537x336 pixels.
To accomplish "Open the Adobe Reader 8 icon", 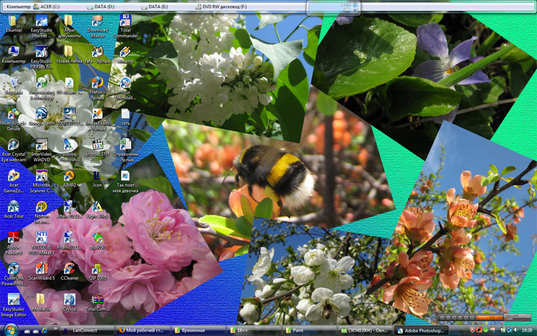I will pyautogui.click(x=13, y=237).
